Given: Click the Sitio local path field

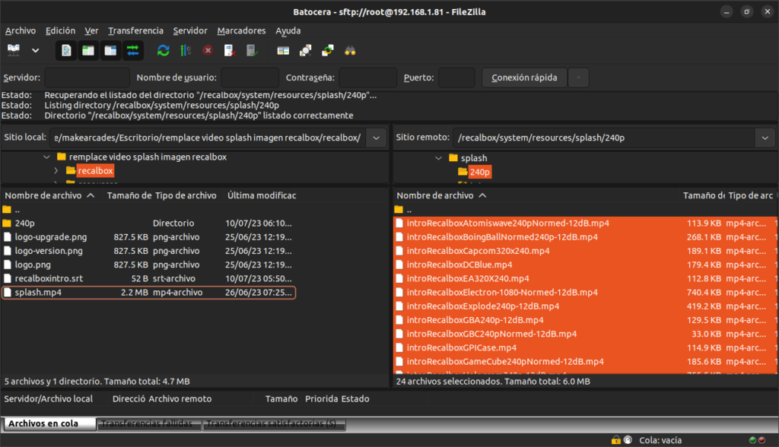Looking at the screenshot, I should 208,138.
